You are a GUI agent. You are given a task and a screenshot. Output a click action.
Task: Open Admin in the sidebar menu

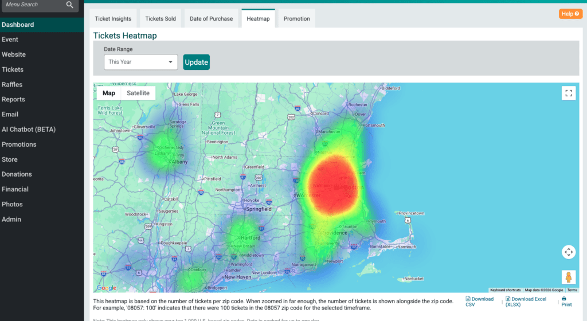(42, 219)
